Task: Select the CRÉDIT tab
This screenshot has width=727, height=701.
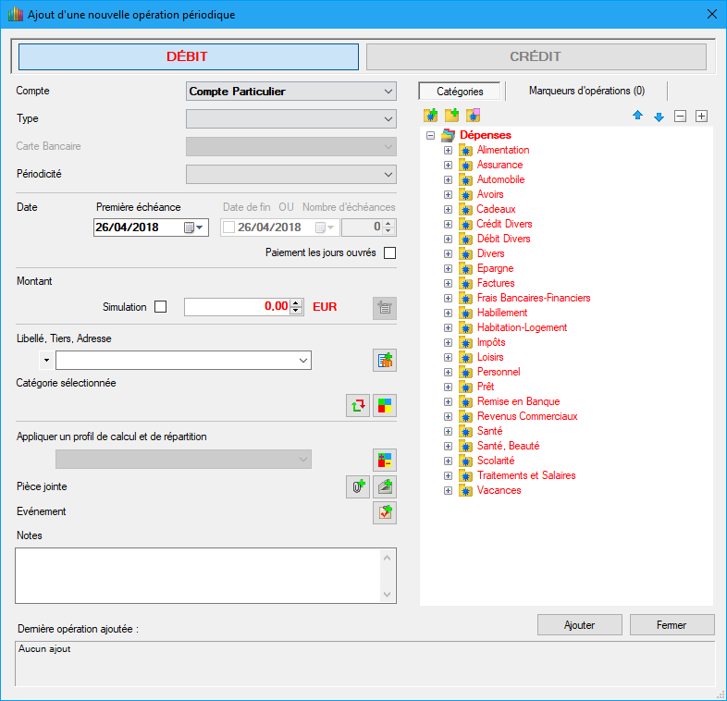Action: pyautogui.click(x=536, y=56)
